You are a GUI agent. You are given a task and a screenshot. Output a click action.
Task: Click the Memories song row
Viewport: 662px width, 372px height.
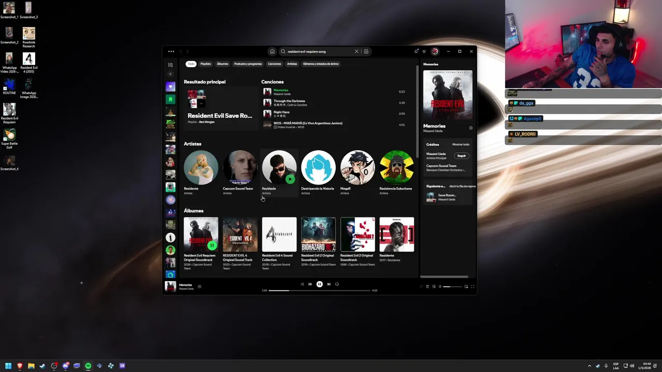coord(334,92)
